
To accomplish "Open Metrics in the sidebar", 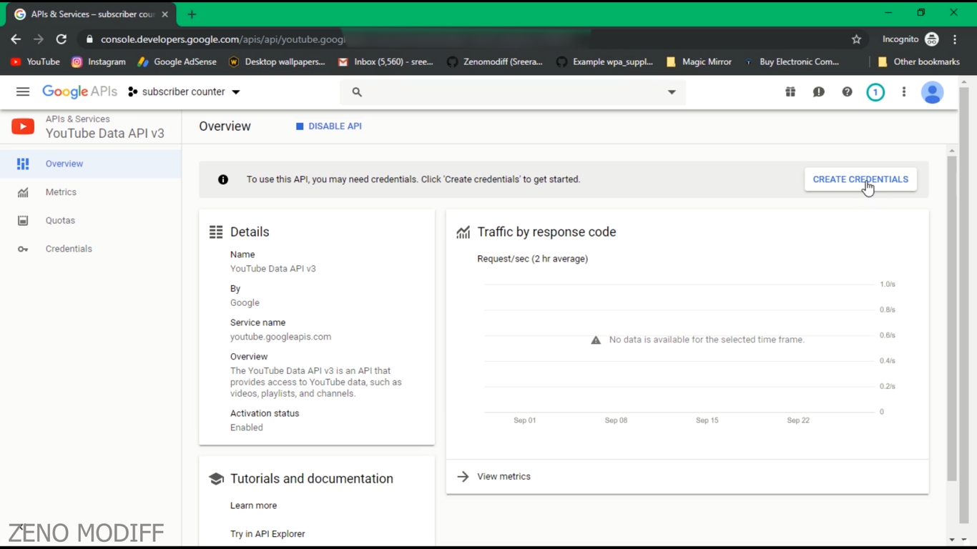I will [91, 192].
